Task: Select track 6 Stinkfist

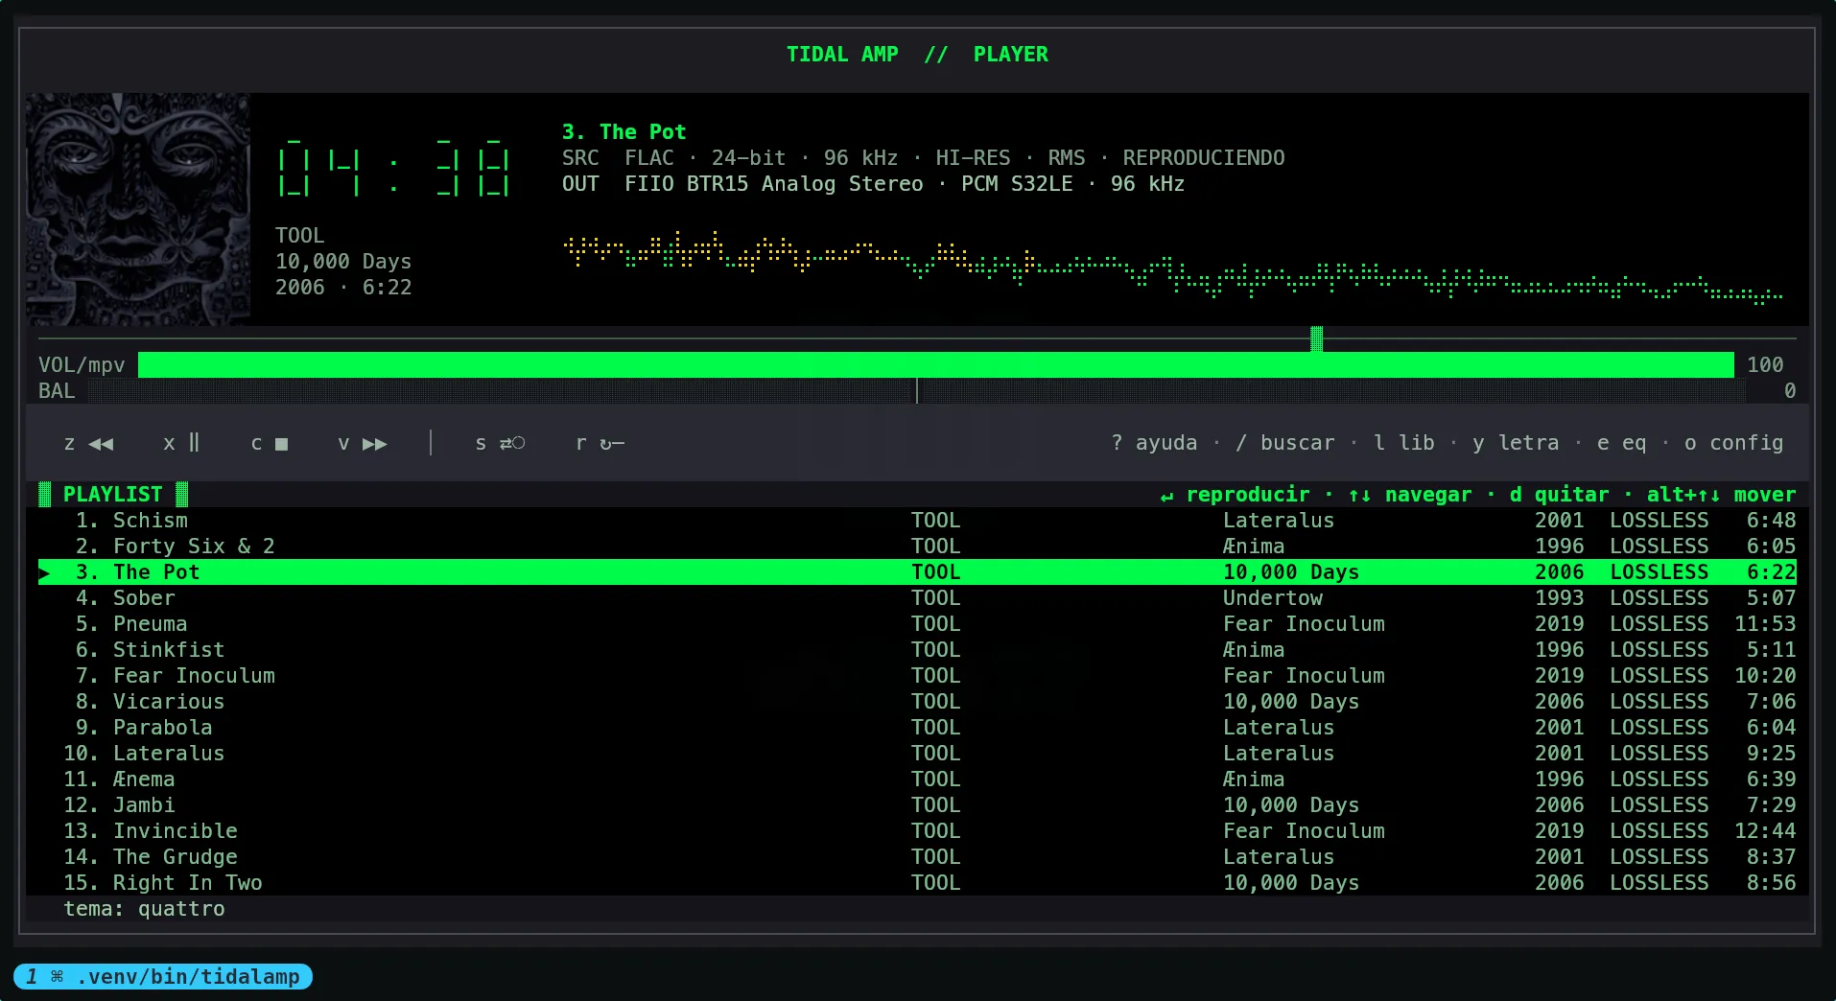Action: tap(917, 650)
